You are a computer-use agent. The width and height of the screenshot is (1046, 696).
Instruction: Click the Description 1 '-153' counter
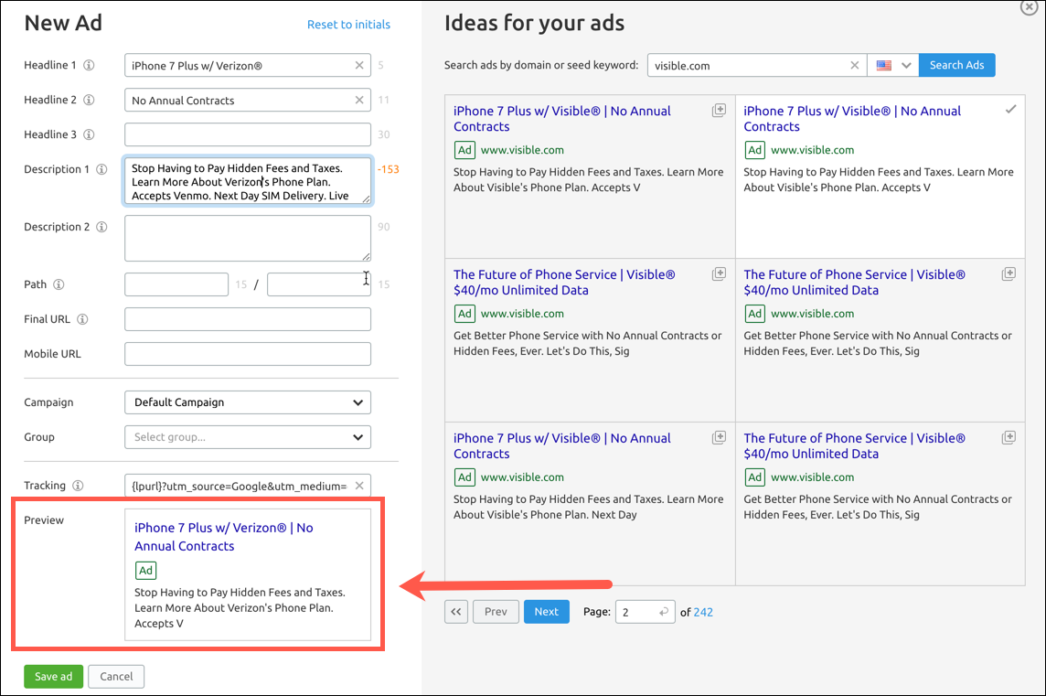(x=389, y=169)
